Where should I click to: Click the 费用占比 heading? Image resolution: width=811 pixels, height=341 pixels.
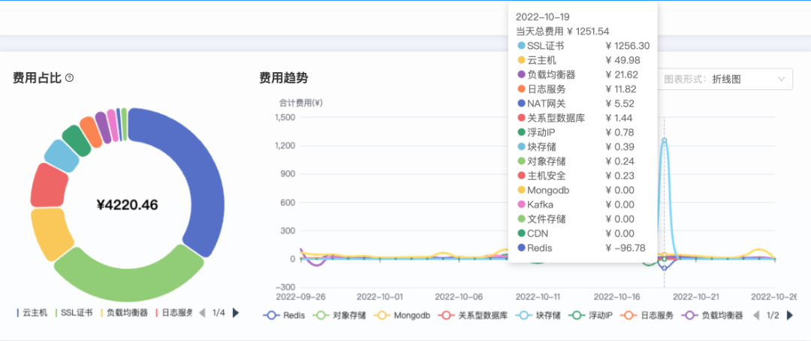click(x=38, y=78)
